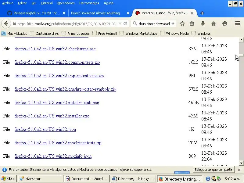
Task: Open the Herramientas menu
Action: tap(89, 3)
